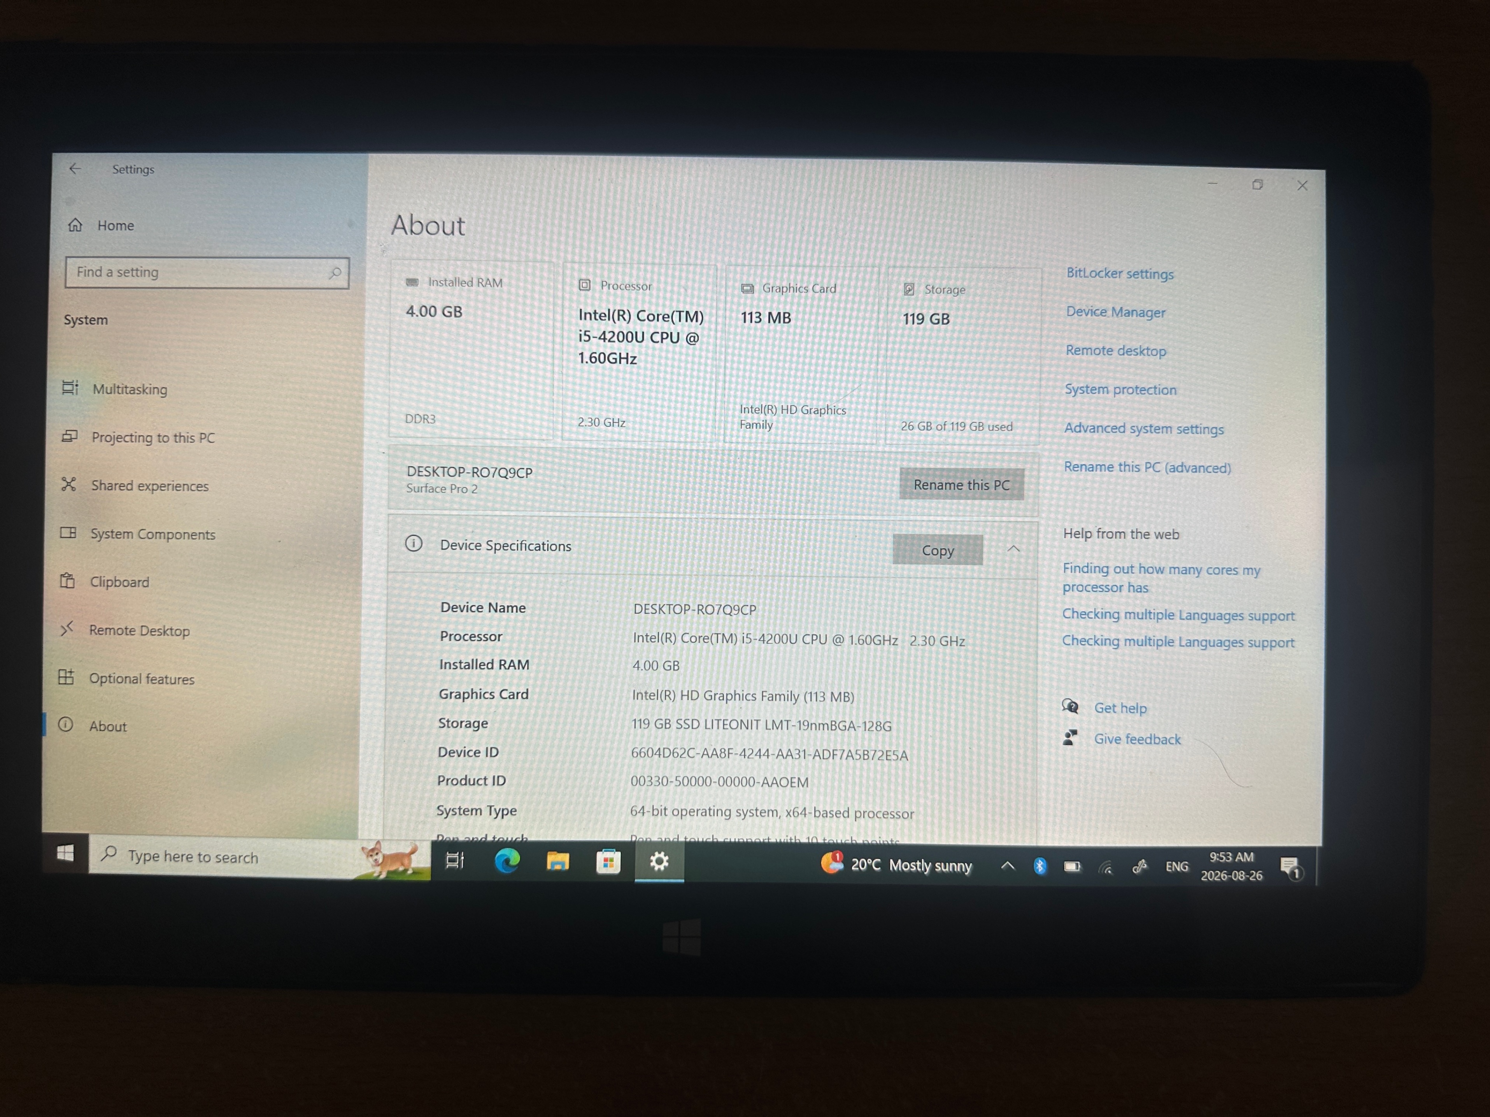Click the taskbar Type here to search box
The width and height of the screenshot is (1490, 1117).
coord(259,856)
